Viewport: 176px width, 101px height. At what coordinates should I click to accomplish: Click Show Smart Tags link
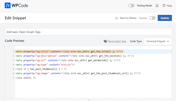pos(117,41)
